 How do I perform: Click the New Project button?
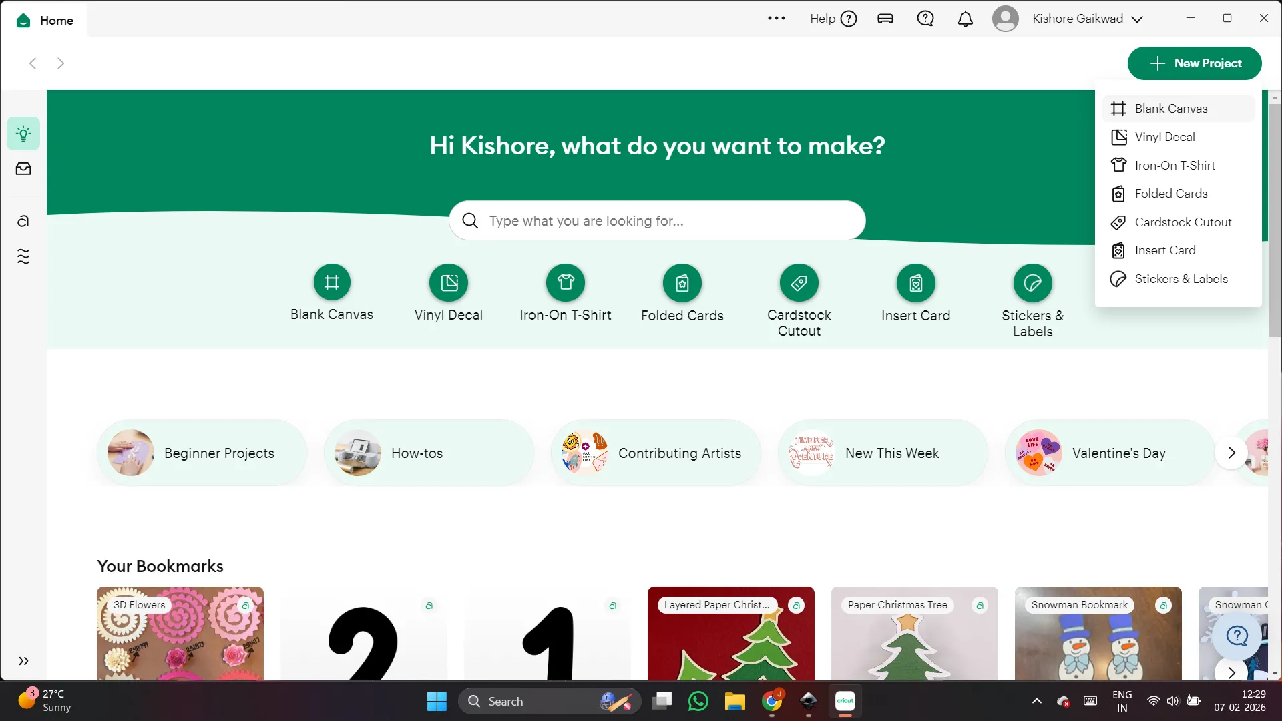tap(1195, 63)
